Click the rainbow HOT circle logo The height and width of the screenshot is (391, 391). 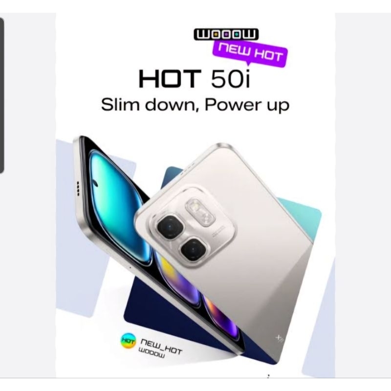128,341
